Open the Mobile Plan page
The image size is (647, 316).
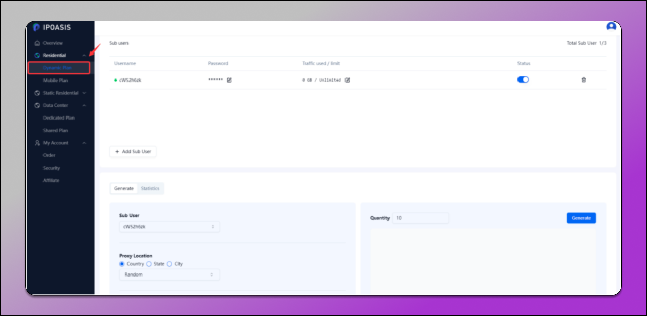pos(55,81)
